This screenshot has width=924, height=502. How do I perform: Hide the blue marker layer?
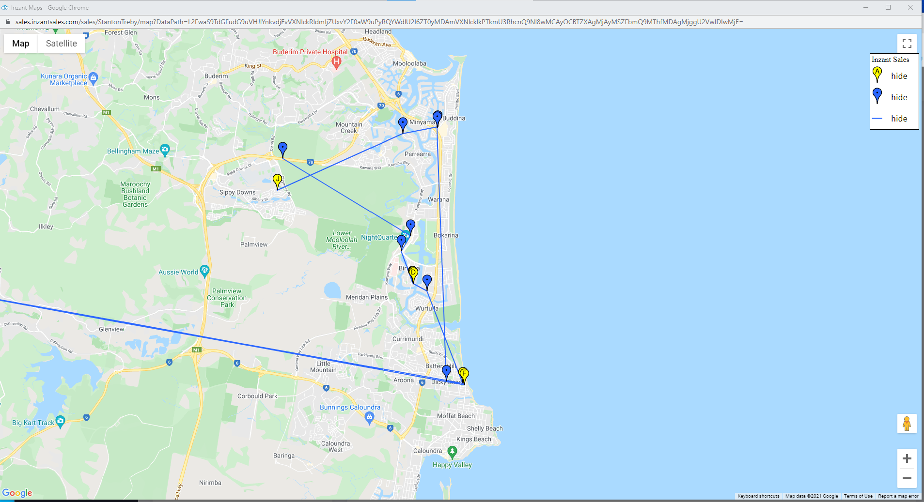pyautogui.click(x=899, y=97)
